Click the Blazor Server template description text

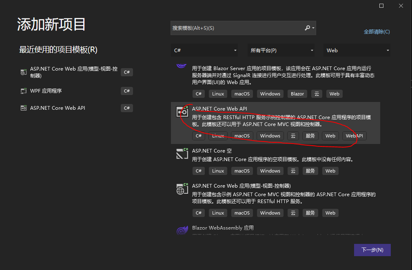pos(283,75)
